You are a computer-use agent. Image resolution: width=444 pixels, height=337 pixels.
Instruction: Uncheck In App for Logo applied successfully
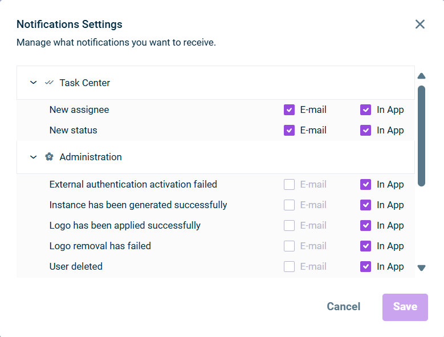click(366, 226)
